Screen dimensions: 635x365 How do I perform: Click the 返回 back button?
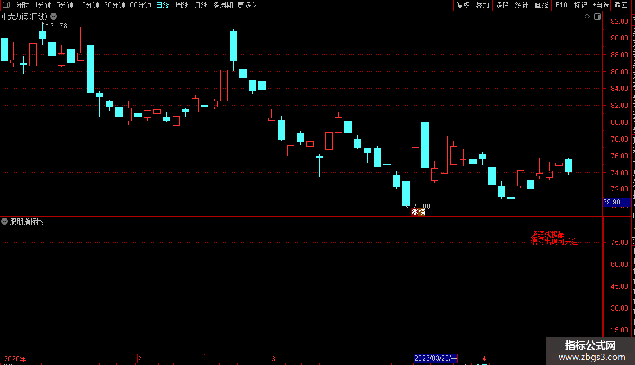tap(621, 5)
